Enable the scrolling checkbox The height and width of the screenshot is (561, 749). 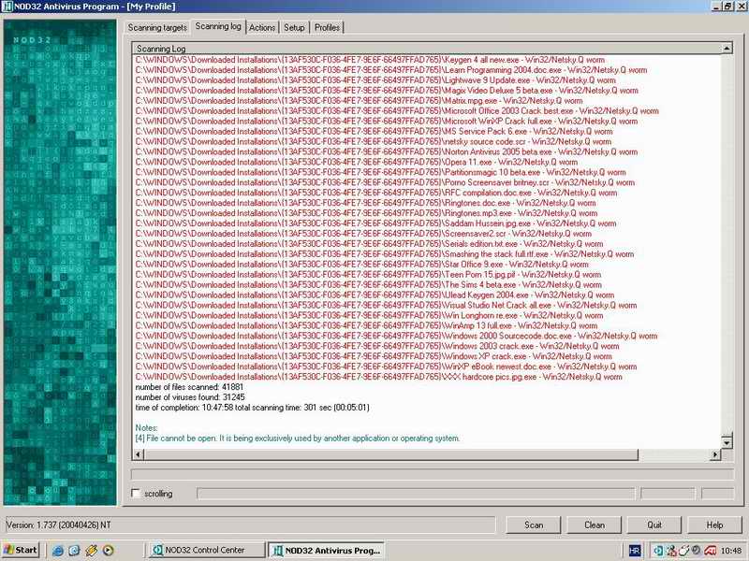(x=137, y=494)
